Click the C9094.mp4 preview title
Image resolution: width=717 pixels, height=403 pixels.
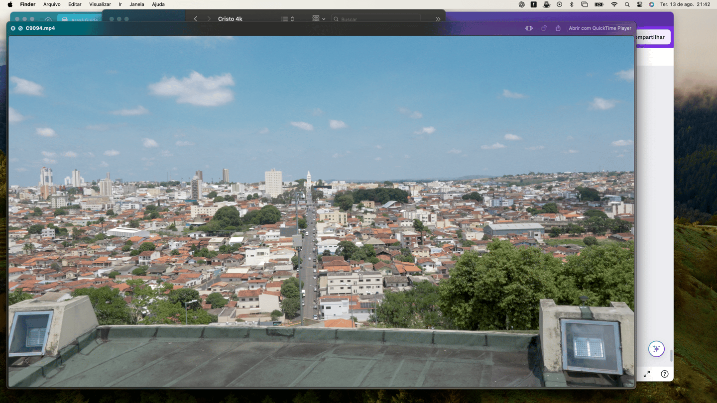40,28
